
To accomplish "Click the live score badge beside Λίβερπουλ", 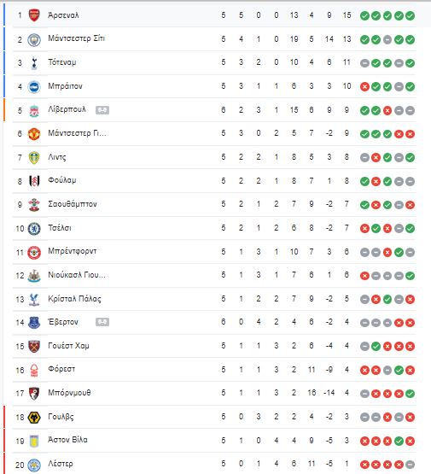I will 102,110.
